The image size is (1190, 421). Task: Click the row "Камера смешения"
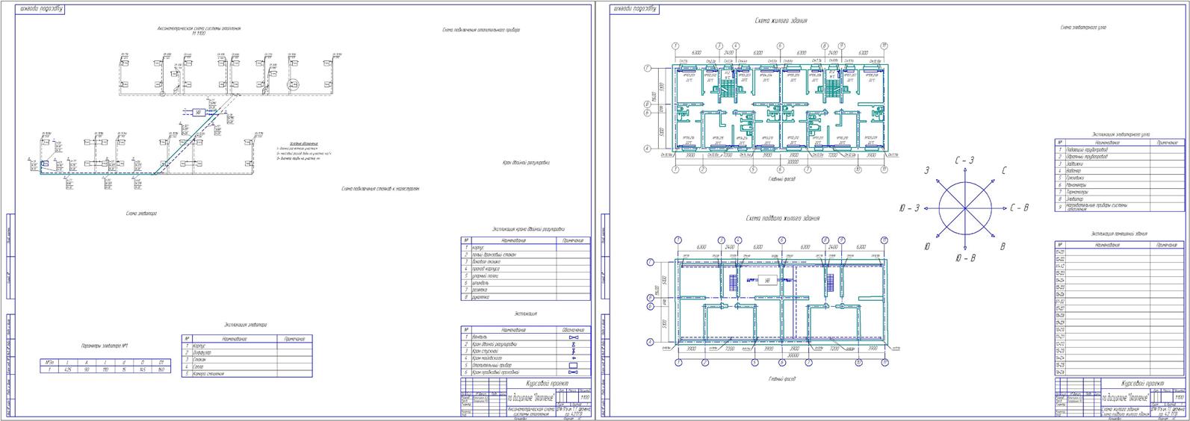247,375
